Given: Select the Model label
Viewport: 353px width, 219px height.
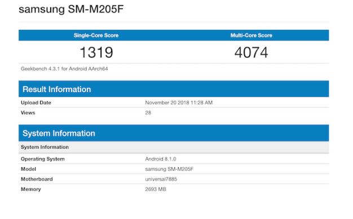Looking at the screenshot, I should [x=28, y=169].
